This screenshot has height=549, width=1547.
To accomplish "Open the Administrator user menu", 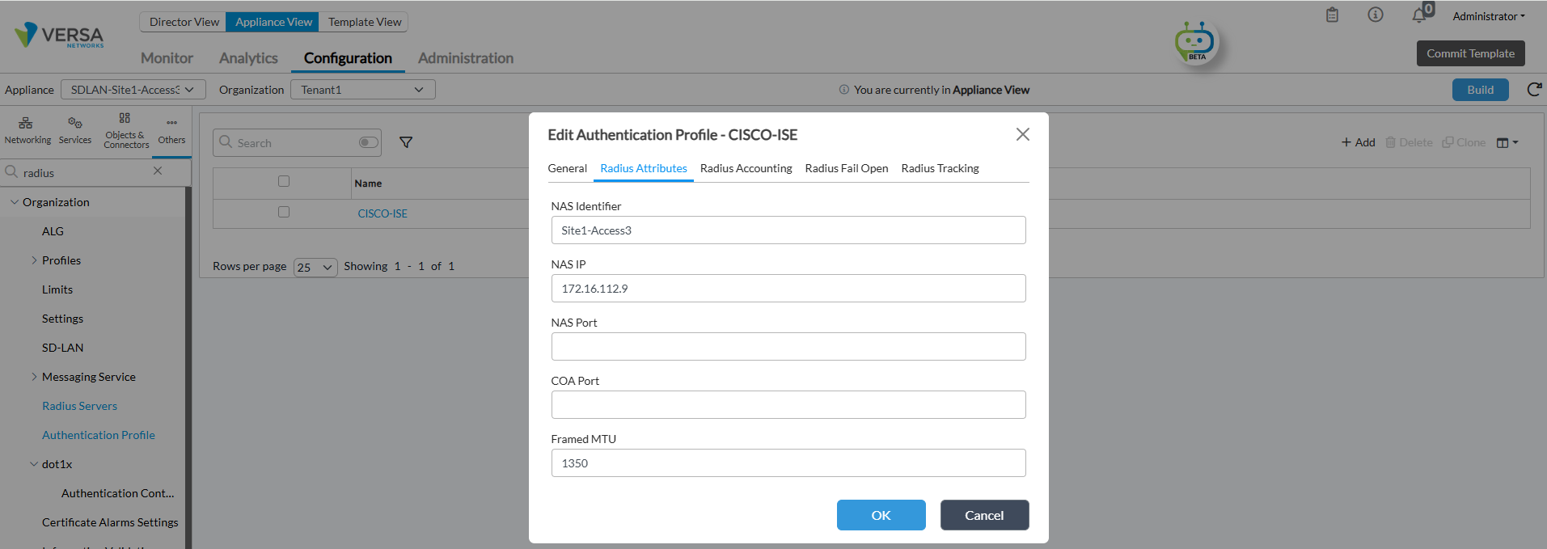I will coord(1489,16).
